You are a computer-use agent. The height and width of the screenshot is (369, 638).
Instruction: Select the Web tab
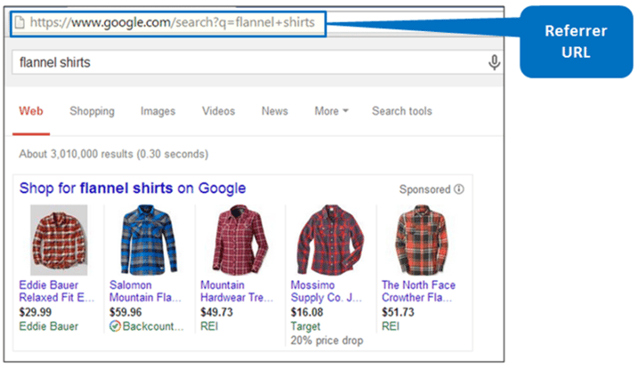tap(31, 111)
